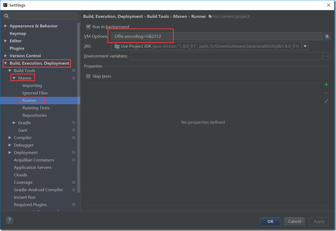Screen dimensions: 336x231
Task: Click project-level icon next to Build Tools
Action: coord(74,71)
